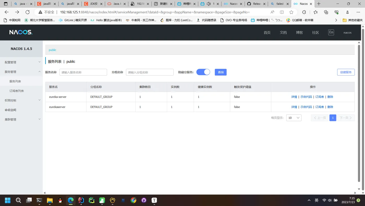Toggle the 隐藏空服务 switch off
Viewport: 365px width, 206px height.
pyautogui.click(x=203, y=72)
